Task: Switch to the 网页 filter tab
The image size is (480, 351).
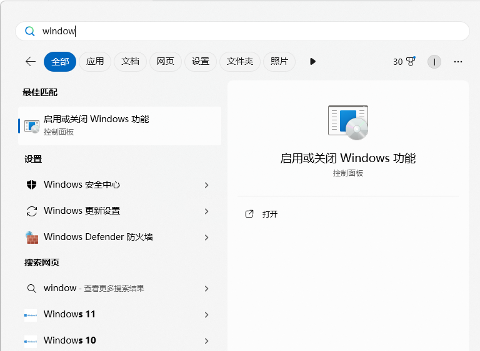Action: (x=165, y=62)
